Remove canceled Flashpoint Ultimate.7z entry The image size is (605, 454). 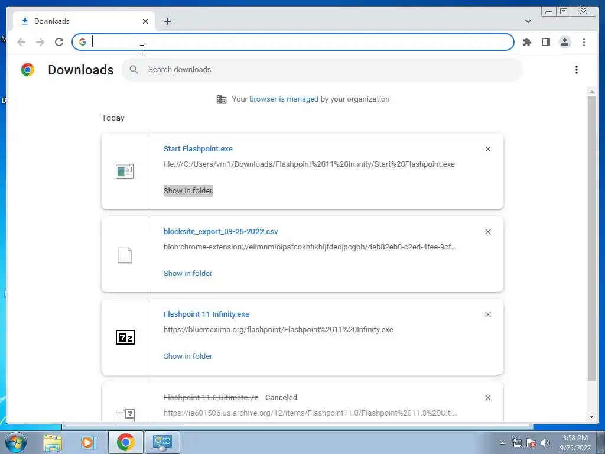(487, 398)
